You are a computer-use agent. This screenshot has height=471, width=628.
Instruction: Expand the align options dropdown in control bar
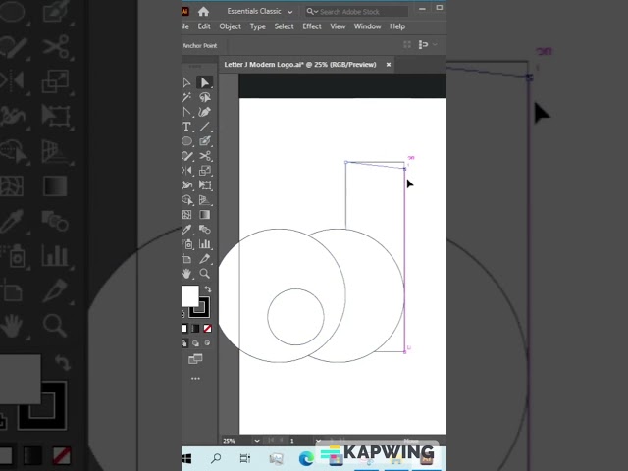tap(435, 44)
